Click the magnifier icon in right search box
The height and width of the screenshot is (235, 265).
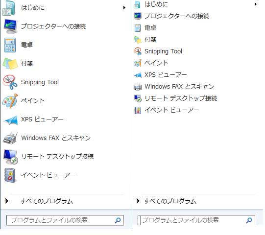click(249, 220)
